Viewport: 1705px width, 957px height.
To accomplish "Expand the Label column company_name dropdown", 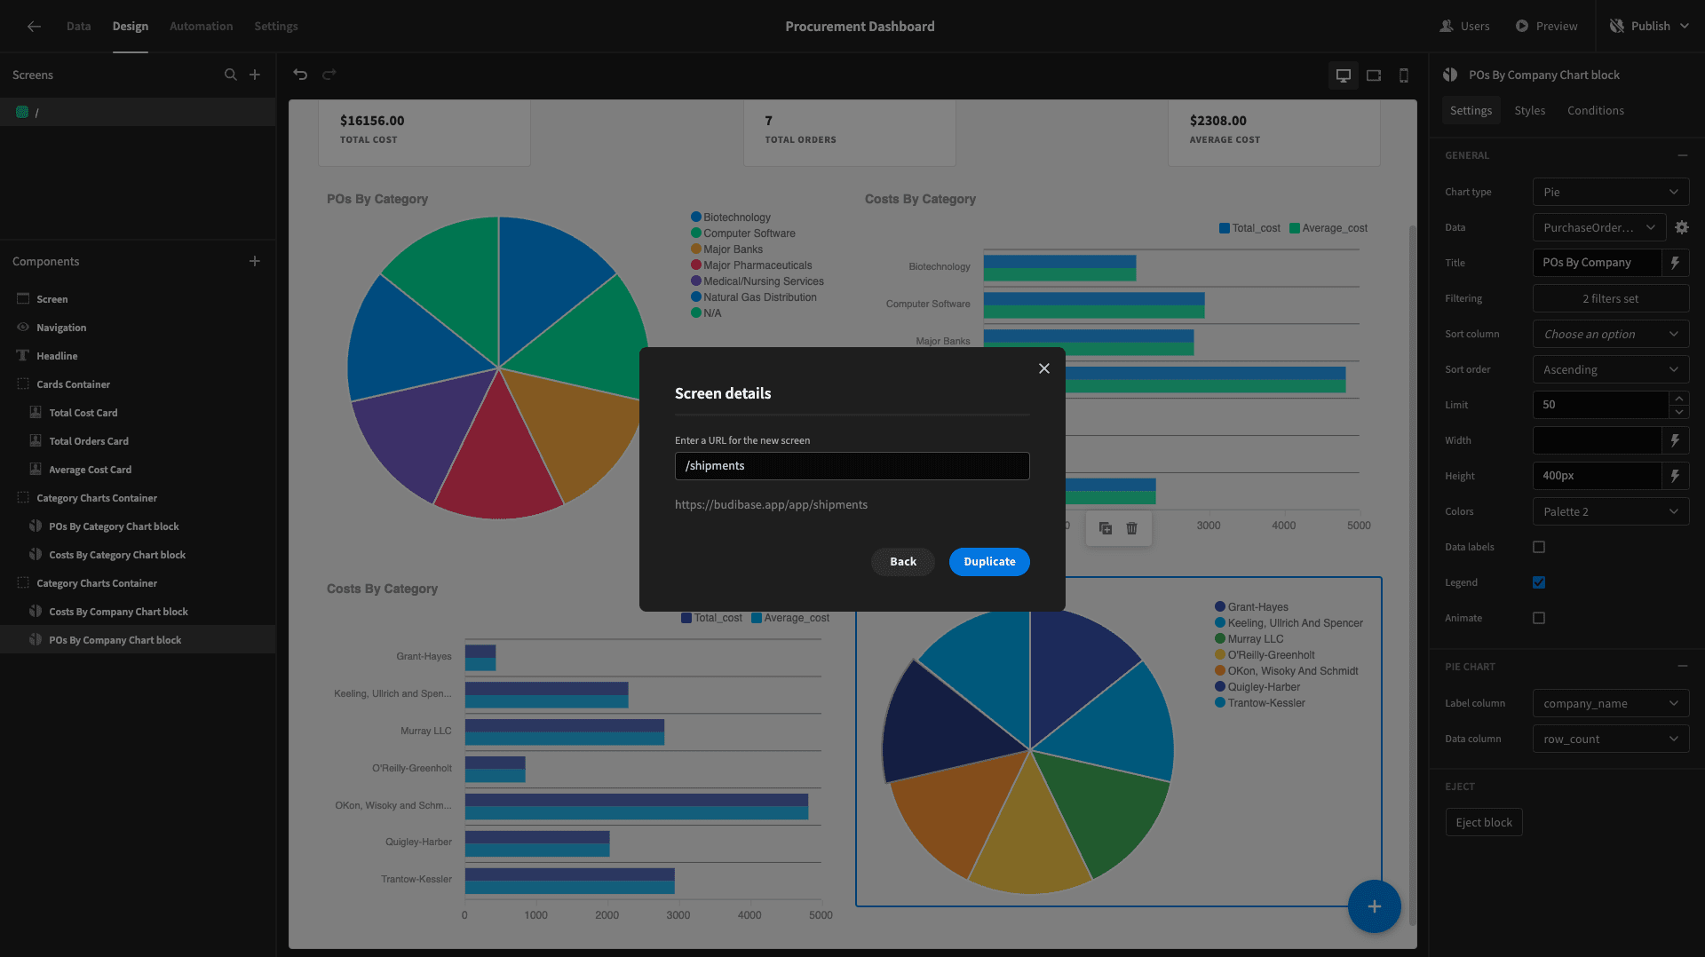I will pyautogui.click(x=1611, y=703).
